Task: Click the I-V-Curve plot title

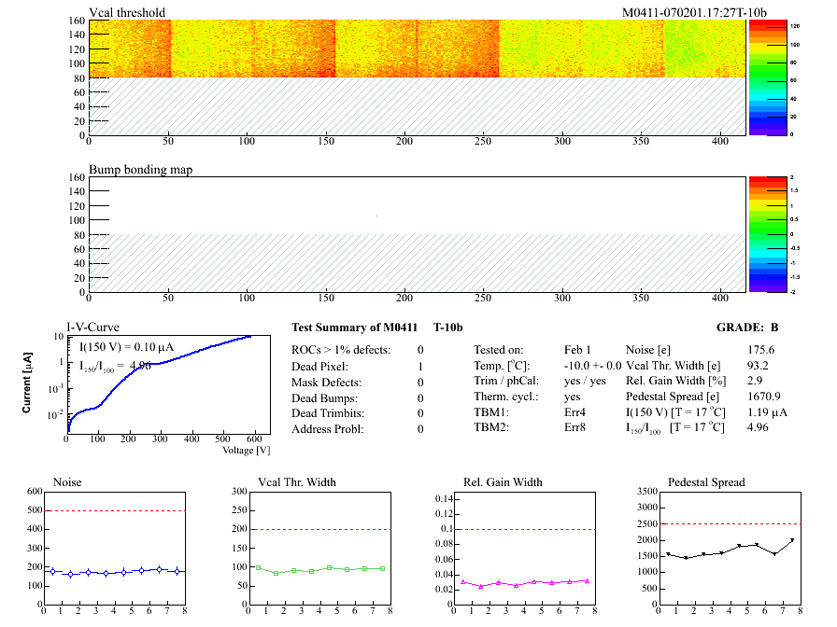Action: coord(92,327)
